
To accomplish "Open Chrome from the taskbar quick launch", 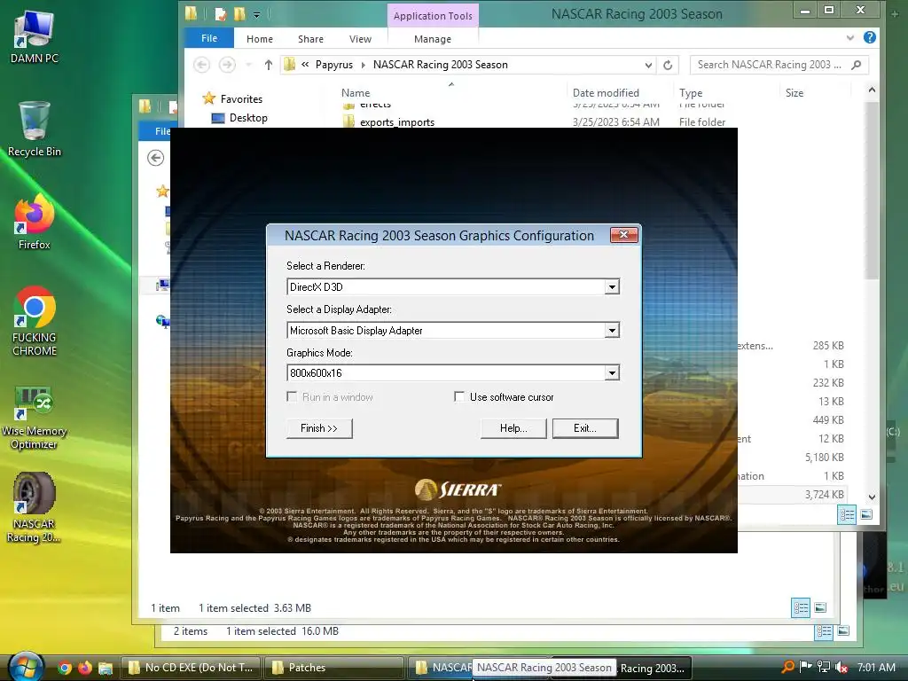I will coord(65,668).
